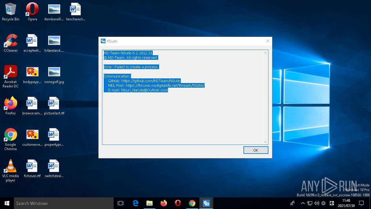The width and height of the screenshot is (371, 209).
Task: Open the Action Center notifications
Action: (361, 203)
